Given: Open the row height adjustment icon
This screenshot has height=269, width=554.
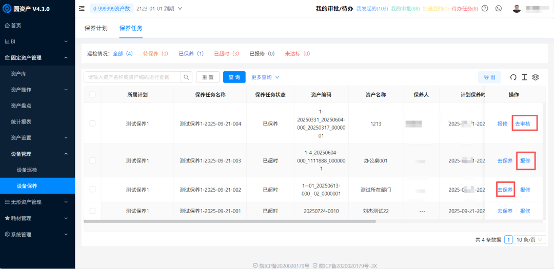Looking at the screenshot, I should pos(524,77).
